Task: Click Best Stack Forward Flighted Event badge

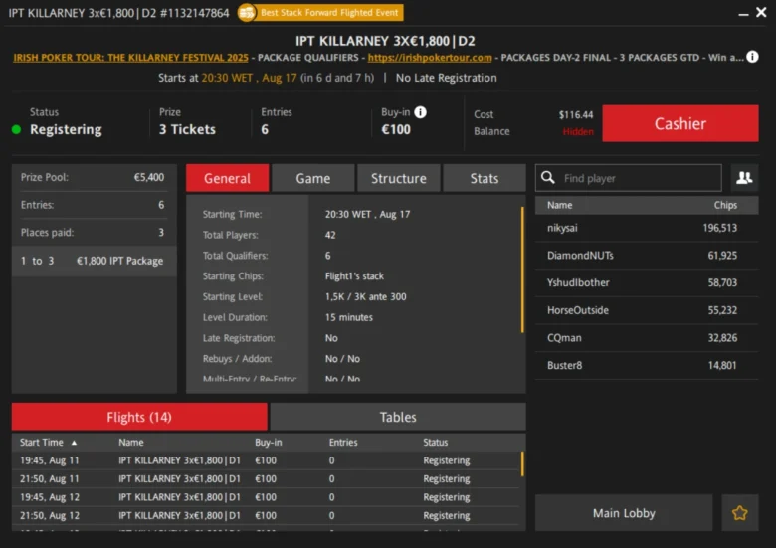Action: [320, 12]
